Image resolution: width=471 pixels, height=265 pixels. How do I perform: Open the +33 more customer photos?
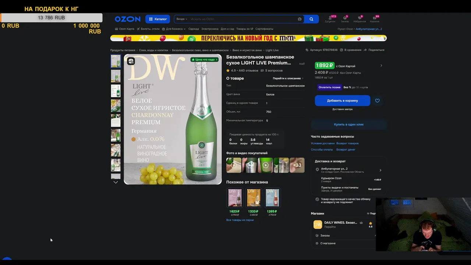(x=297, y=165)
